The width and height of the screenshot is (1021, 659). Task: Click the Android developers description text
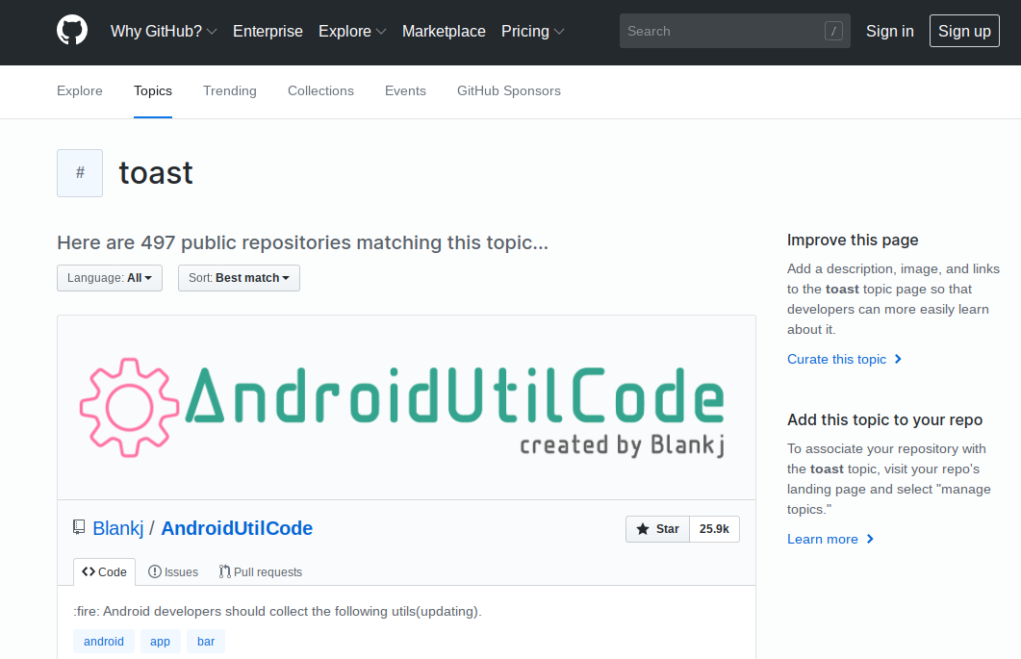(x=277, y=611)
